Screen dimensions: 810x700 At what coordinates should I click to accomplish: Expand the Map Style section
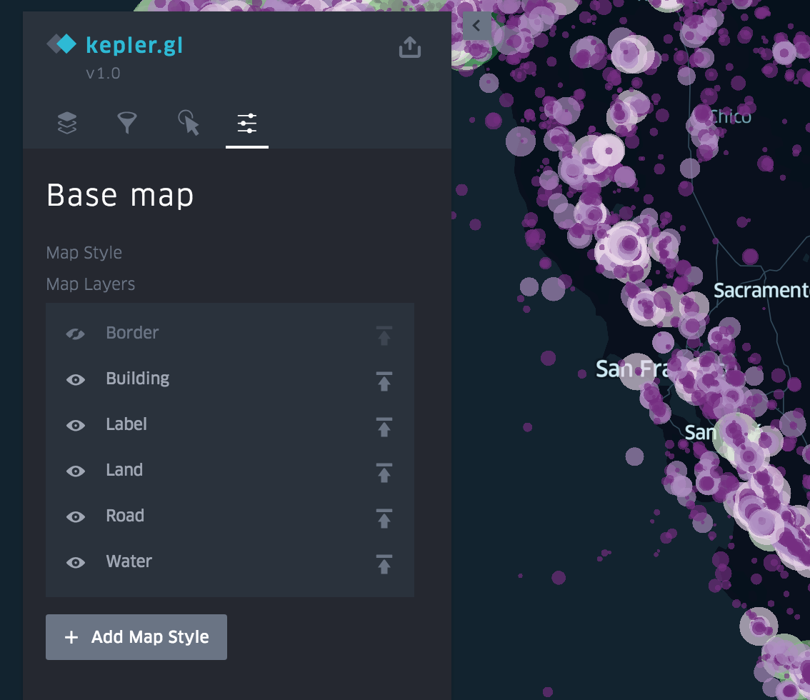[84, 252]
